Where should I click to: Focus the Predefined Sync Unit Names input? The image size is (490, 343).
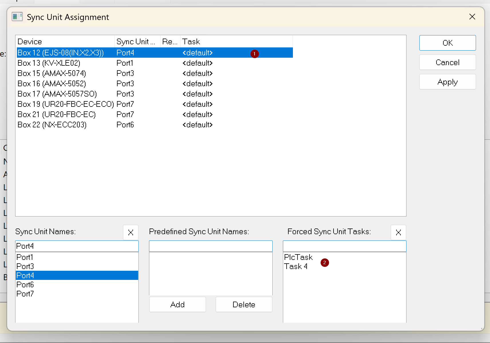[x=211, y=246]
